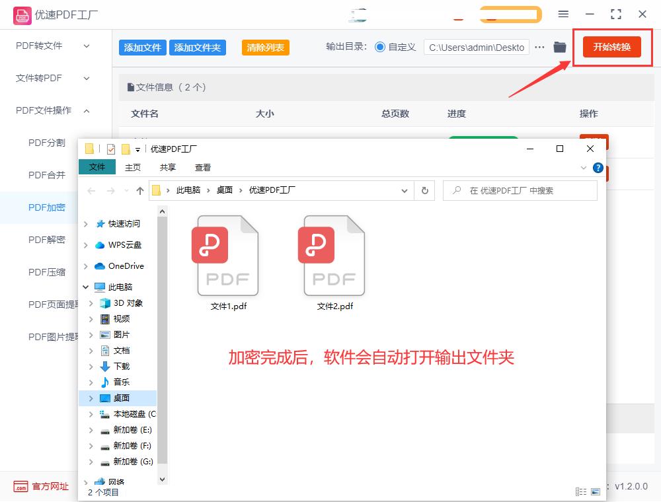
Task: Click the folder icon beside the output path
Action: (560, 47)
